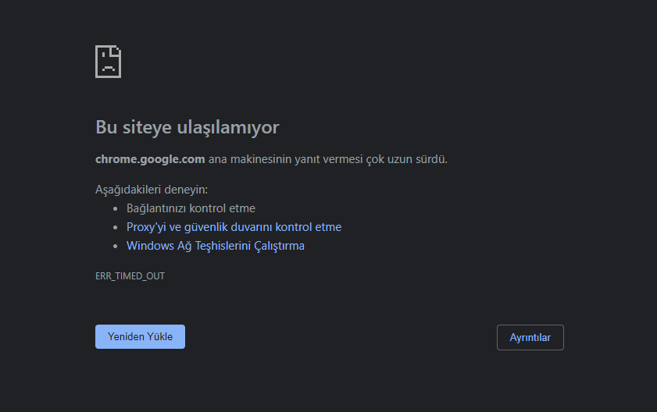Click the words ana makinesinin in the message
Viewport: 657px width, 412px height.
(x=250, y=159)
